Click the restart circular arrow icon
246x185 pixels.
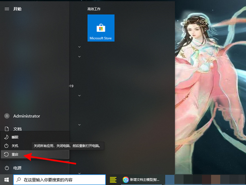(6, 155)
